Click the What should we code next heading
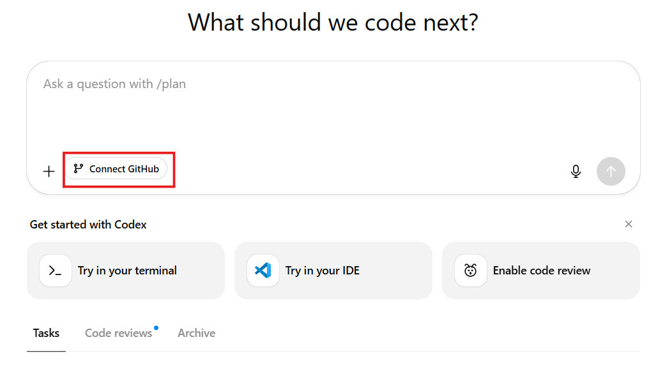 [x=333, y=23]
